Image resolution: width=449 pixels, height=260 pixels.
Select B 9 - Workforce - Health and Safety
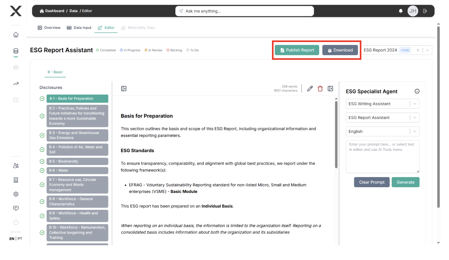[77, 216]
